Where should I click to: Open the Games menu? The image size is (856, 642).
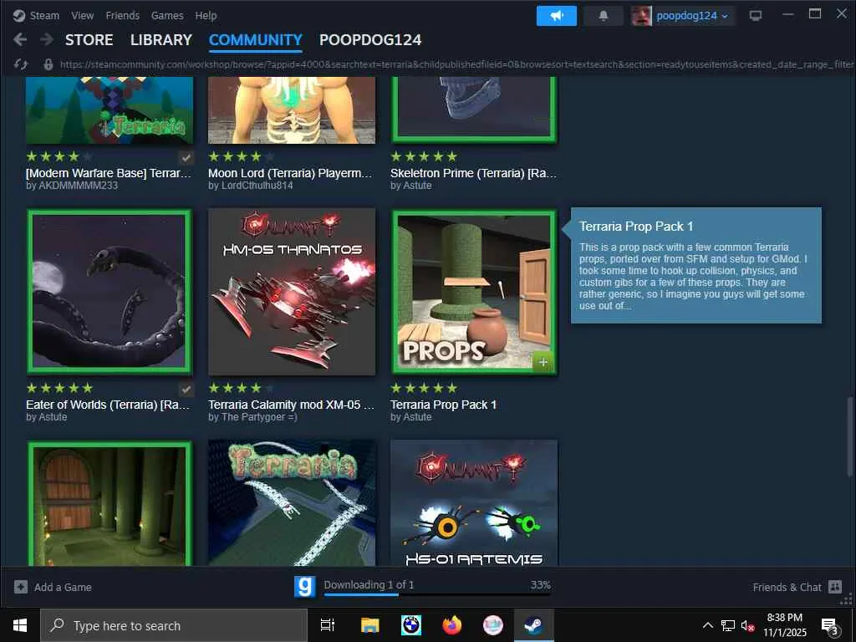click(167, 15)
